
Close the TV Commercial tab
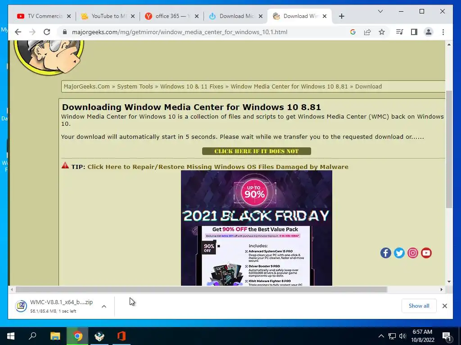coord(69,16)
